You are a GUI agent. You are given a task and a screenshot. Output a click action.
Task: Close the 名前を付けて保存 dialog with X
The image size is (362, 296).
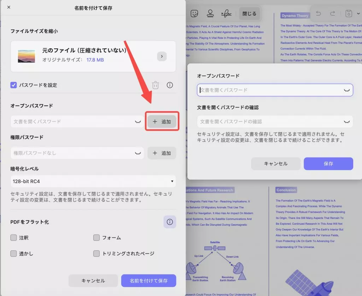click(9, 7)
